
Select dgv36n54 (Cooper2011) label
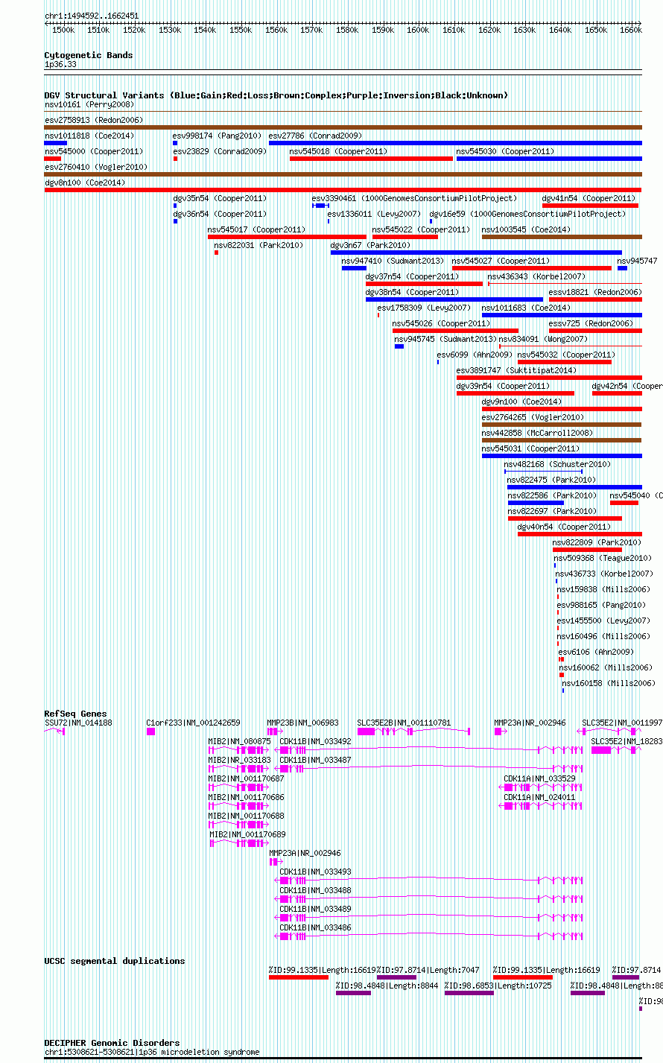tap(220, 214)
